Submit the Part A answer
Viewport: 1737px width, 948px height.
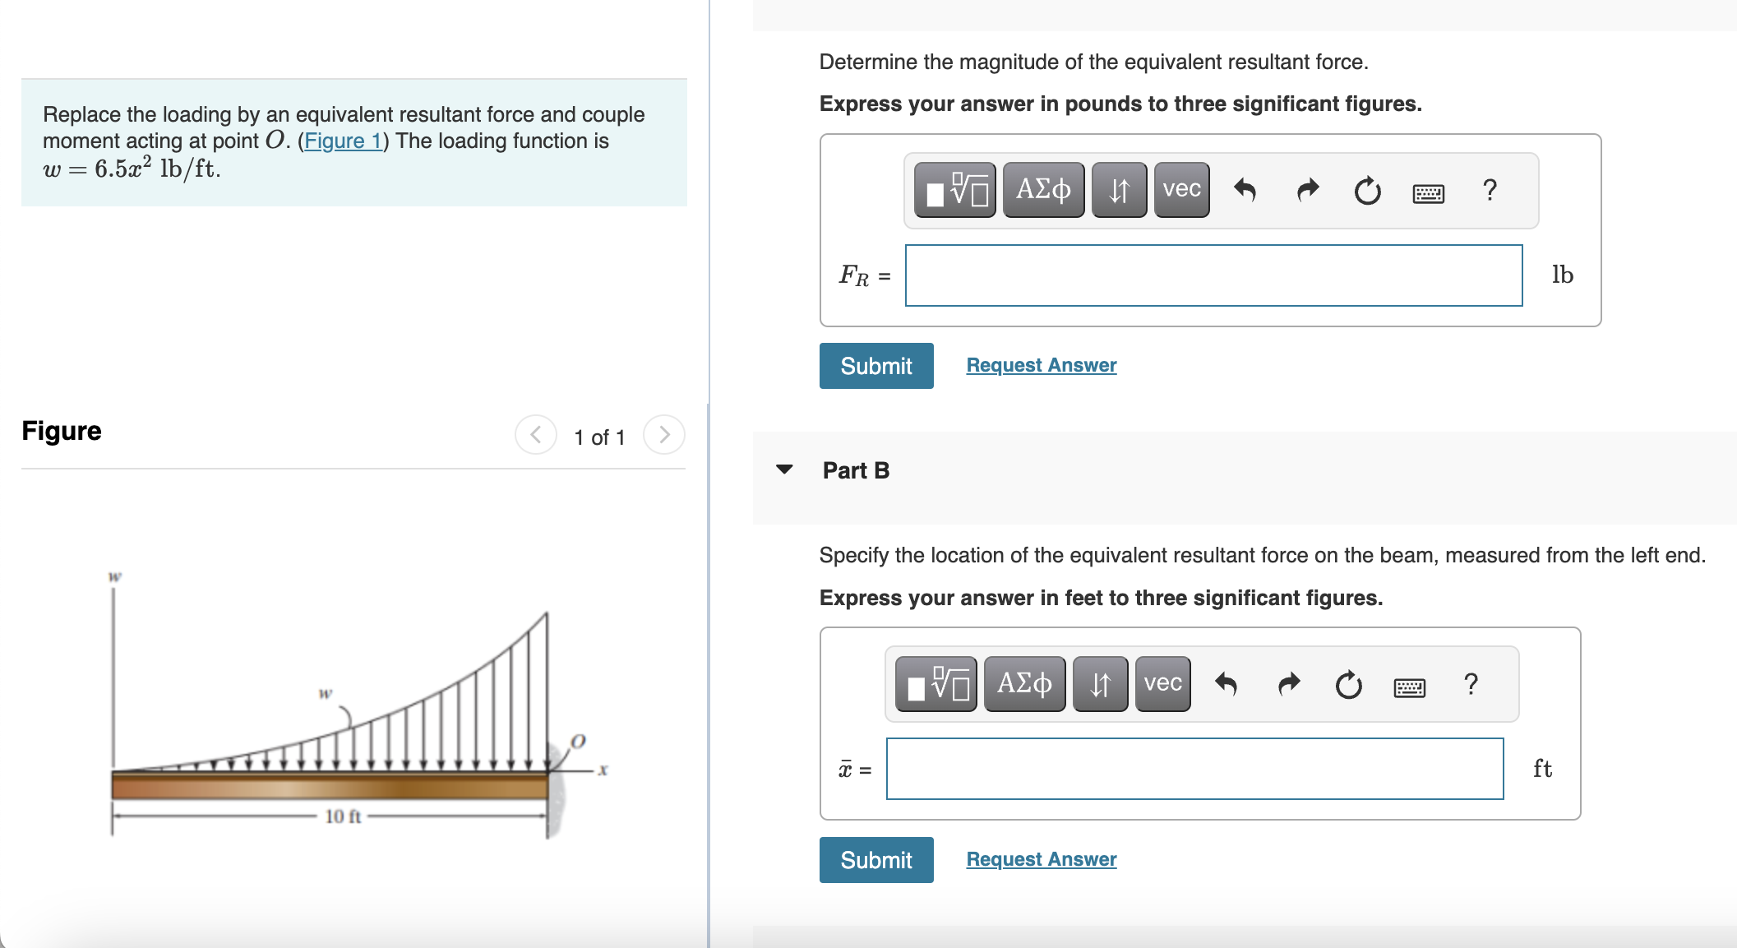875,365
